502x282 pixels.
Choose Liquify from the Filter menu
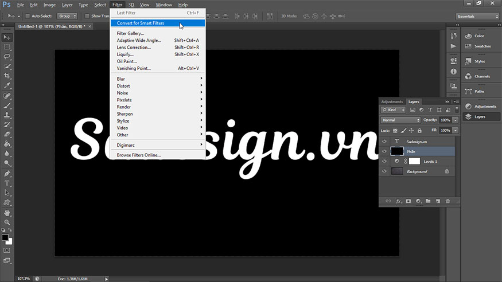pyautogui.click(x=158, y=54)
